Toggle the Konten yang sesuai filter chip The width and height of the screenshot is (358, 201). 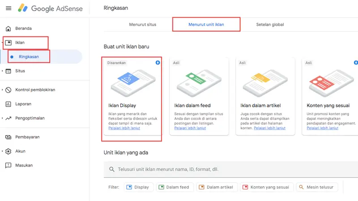266,187
